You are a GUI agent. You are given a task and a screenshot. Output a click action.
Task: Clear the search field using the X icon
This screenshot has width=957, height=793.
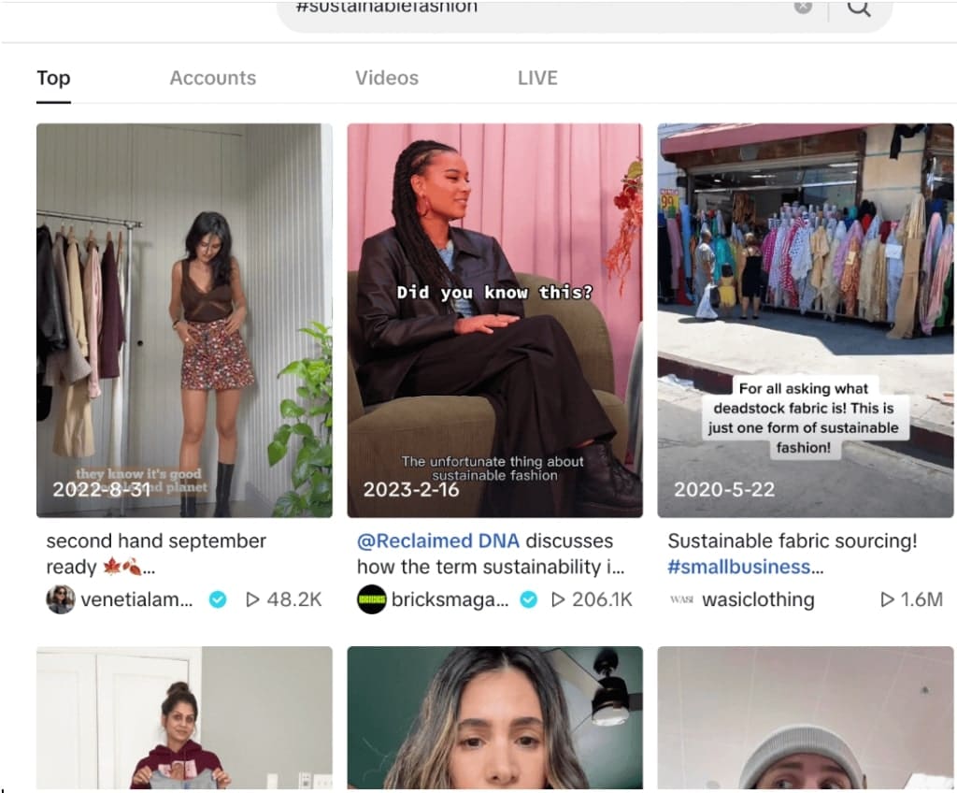[x=803, y=7]
